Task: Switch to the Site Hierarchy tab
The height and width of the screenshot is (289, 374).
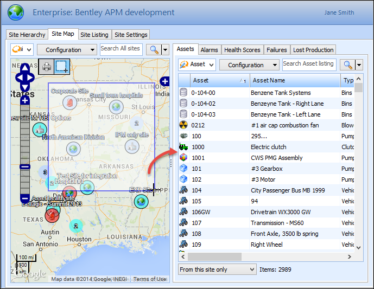Action: point(27,35)
